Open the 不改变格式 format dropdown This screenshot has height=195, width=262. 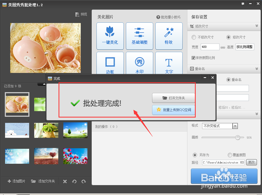pyautogui.click(x=234, y=126)
